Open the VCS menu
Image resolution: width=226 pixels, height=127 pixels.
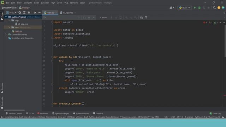coord(66,3)
